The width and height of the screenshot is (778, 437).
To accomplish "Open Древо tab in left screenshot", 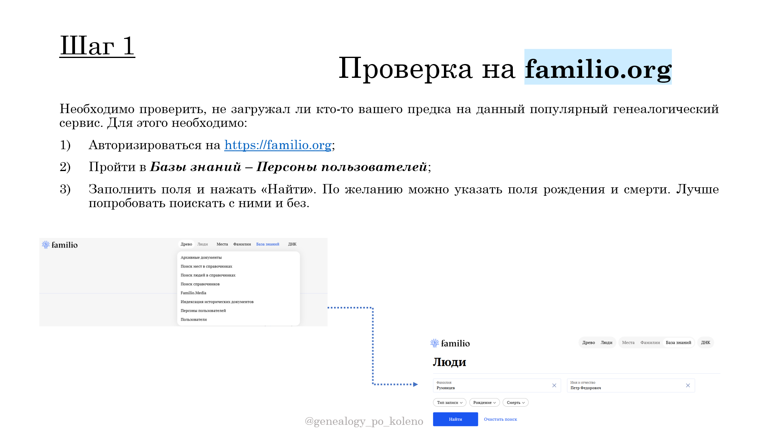I will pyautogui.click(x=186, y=244).
